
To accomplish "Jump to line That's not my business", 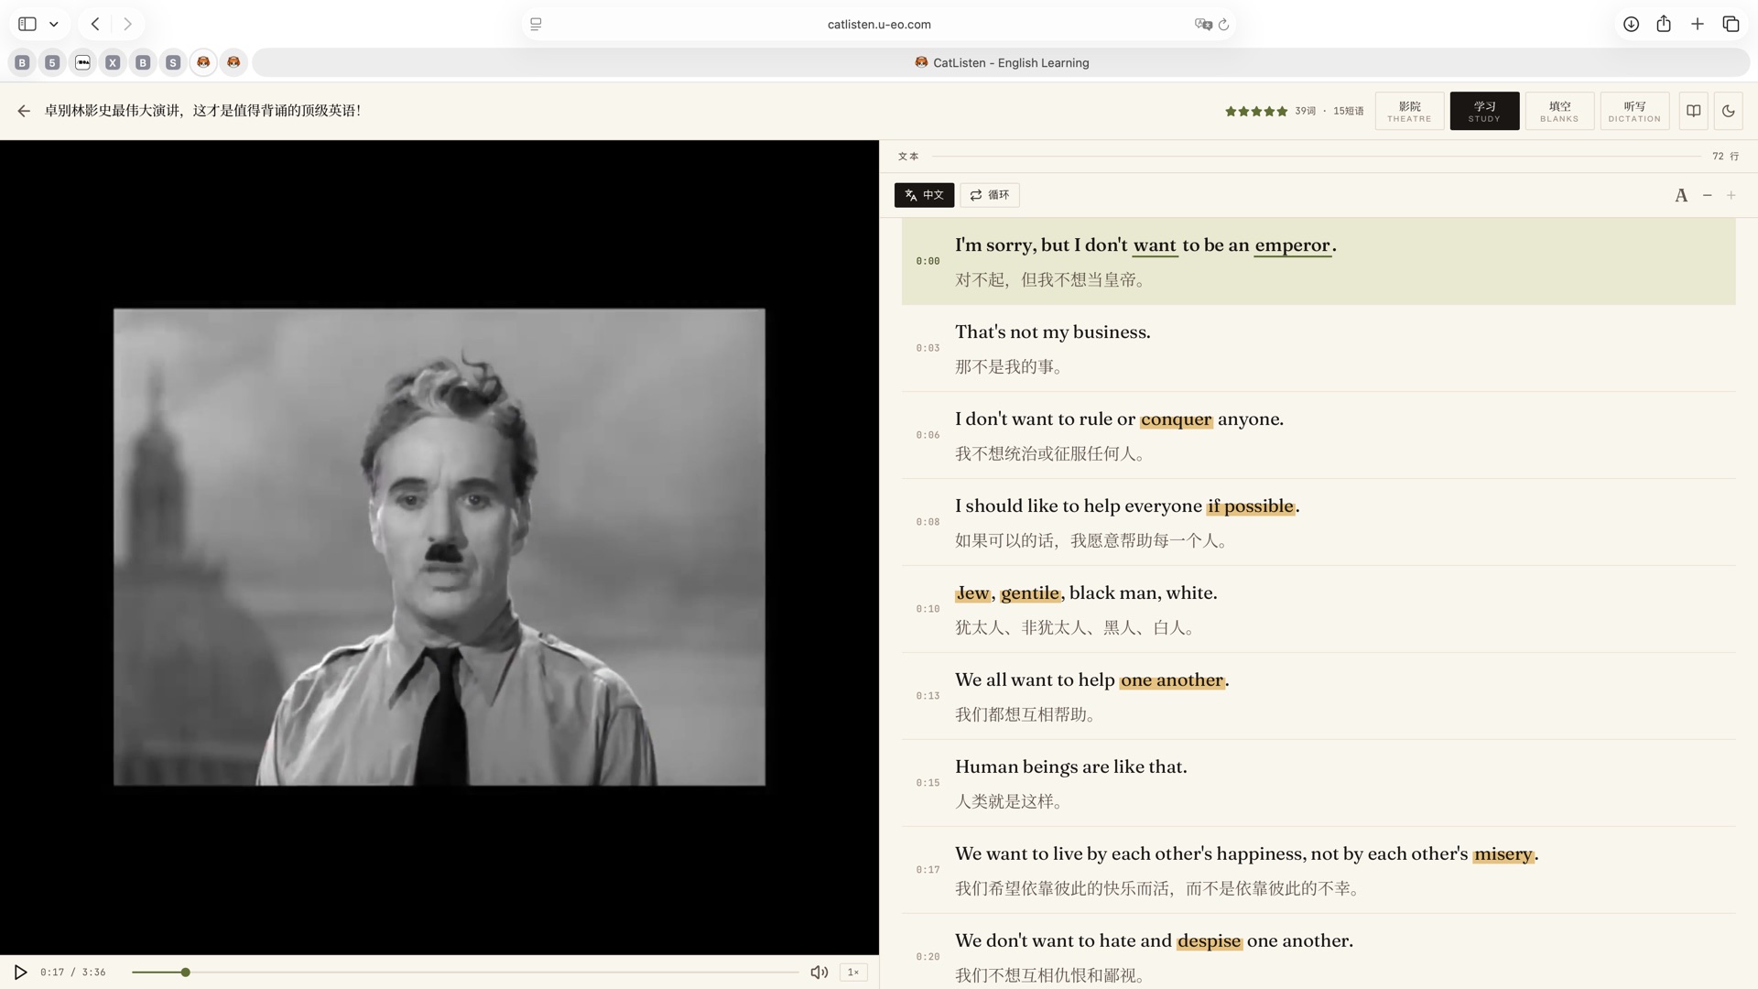I will [x=1318, y=348].
